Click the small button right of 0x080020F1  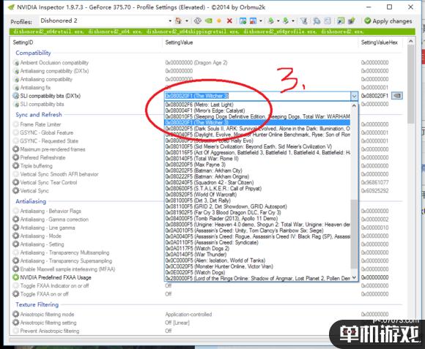(397, 96)
